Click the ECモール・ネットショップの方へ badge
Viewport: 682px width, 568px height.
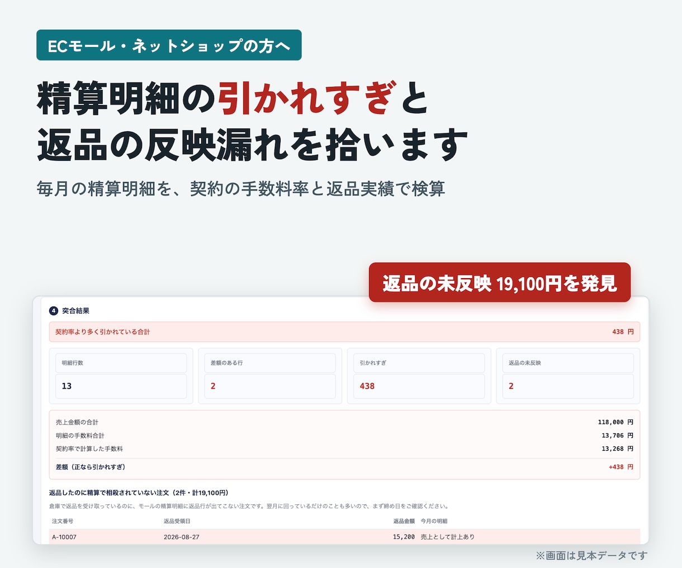[x=169, y=45]
